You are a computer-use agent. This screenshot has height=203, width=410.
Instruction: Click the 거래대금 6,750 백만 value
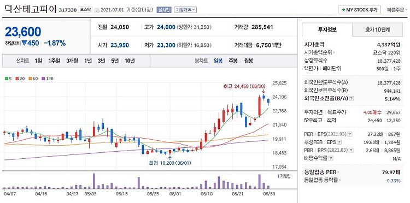click(x=269, y=45)
